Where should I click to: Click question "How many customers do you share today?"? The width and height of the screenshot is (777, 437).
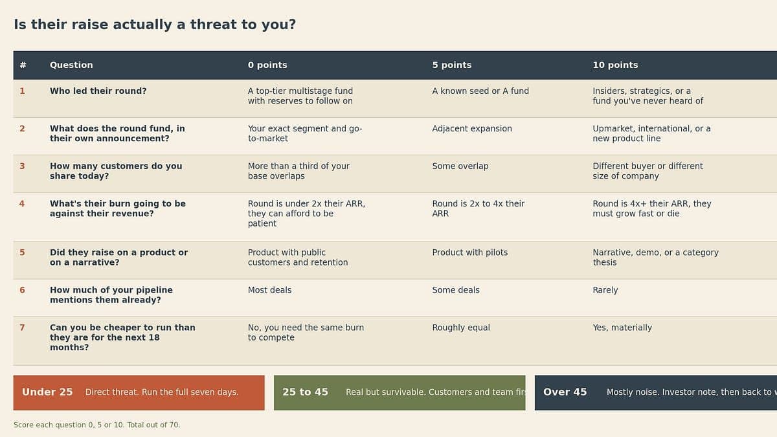pos(116,171)
